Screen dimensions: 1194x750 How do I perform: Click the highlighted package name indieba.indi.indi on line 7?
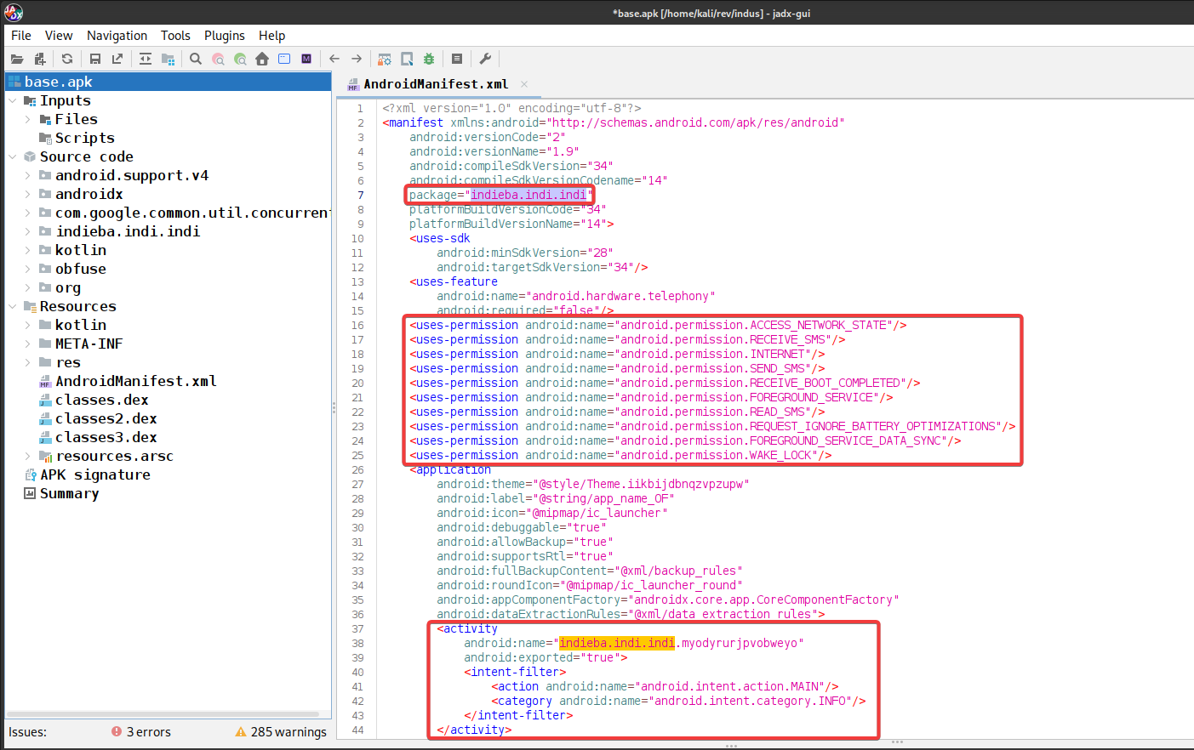[528, 195]
